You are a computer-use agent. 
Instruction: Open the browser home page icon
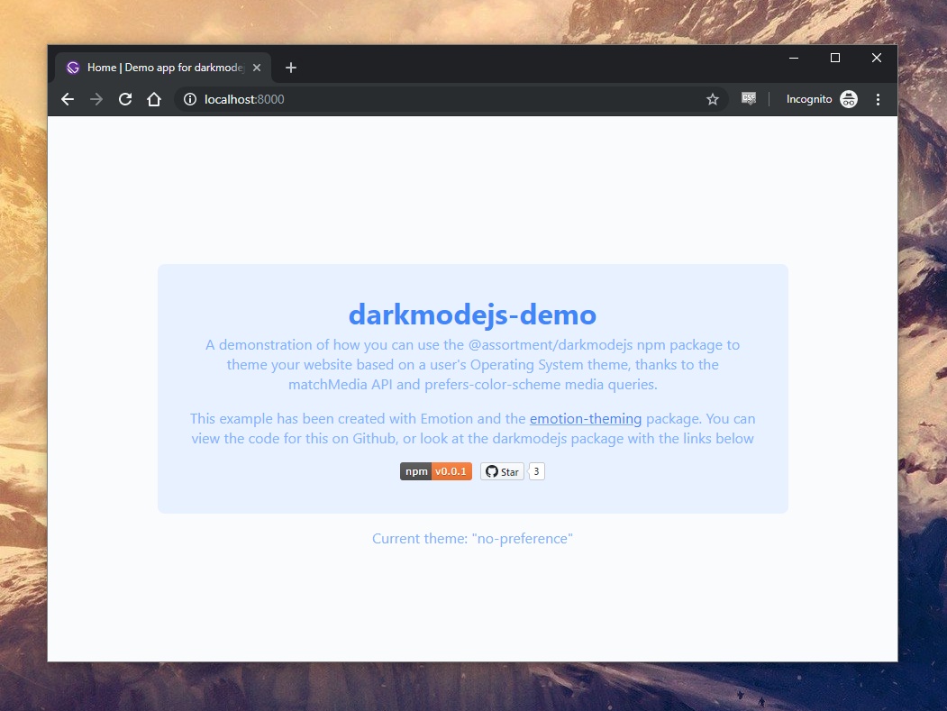tap(154, 100)
